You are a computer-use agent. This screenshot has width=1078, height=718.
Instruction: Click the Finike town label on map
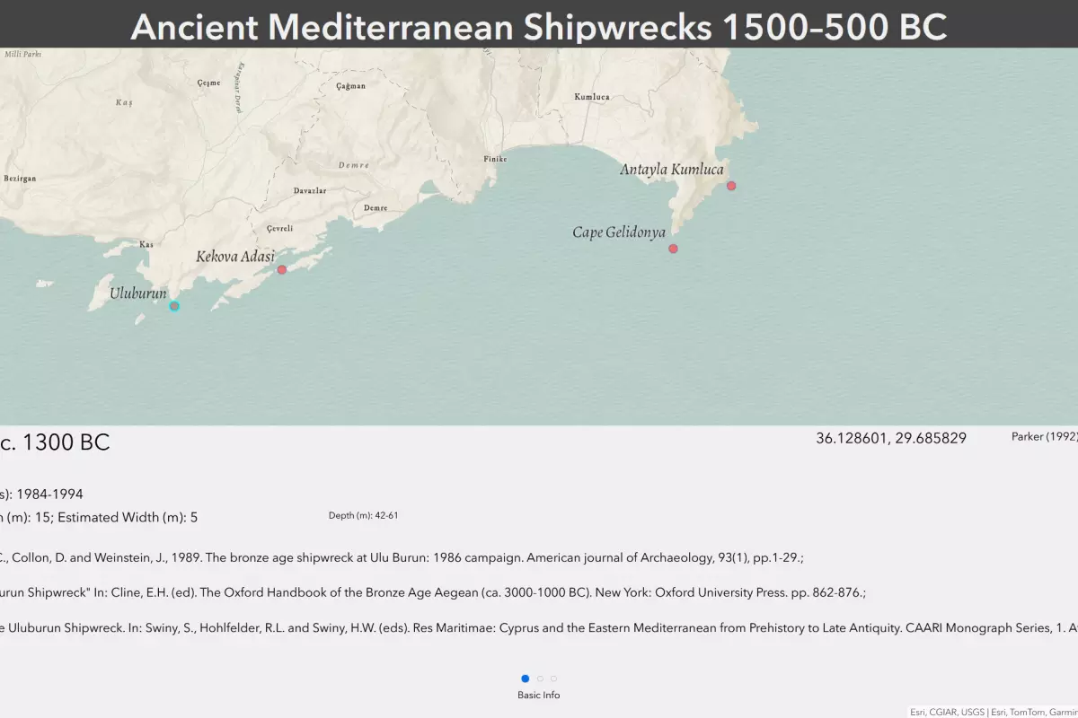(496, 159)
